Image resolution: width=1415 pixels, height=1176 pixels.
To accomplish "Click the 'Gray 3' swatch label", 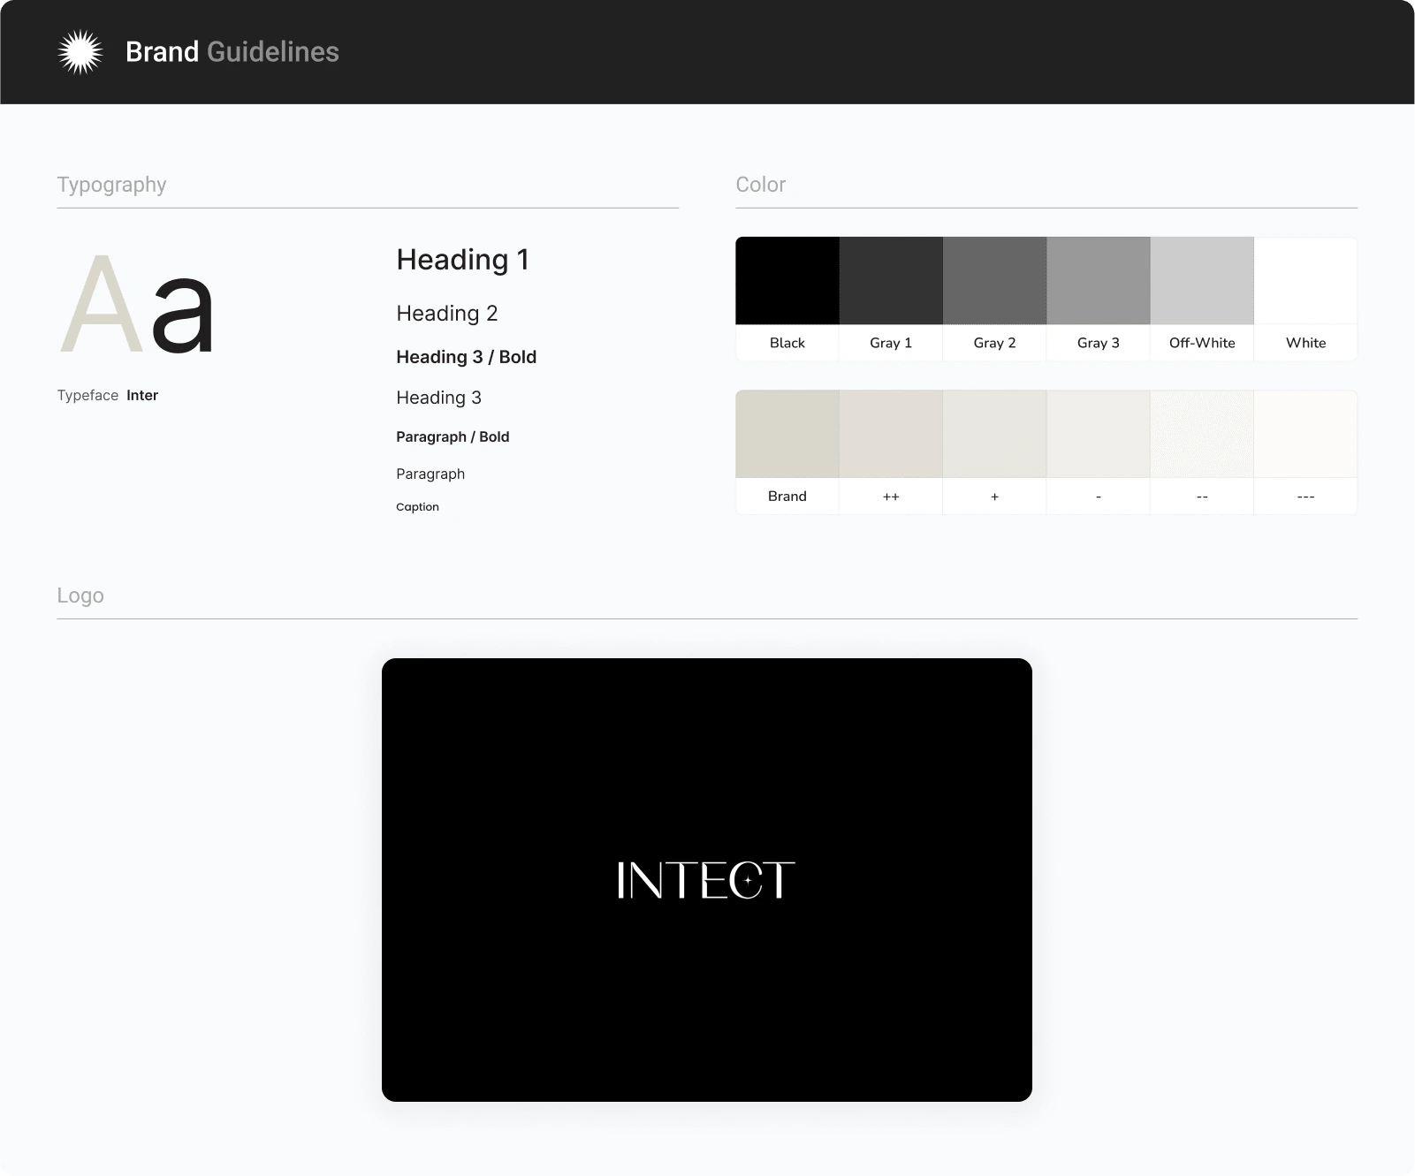I will point(1099,343).
